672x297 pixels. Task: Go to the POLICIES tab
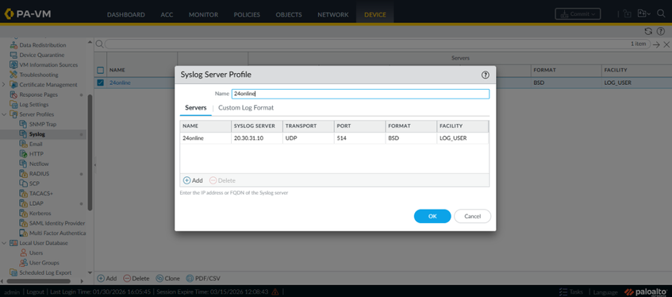pos(247,14)
